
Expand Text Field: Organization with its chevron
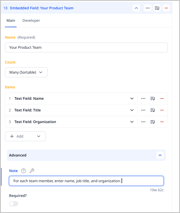coord(132,122)
